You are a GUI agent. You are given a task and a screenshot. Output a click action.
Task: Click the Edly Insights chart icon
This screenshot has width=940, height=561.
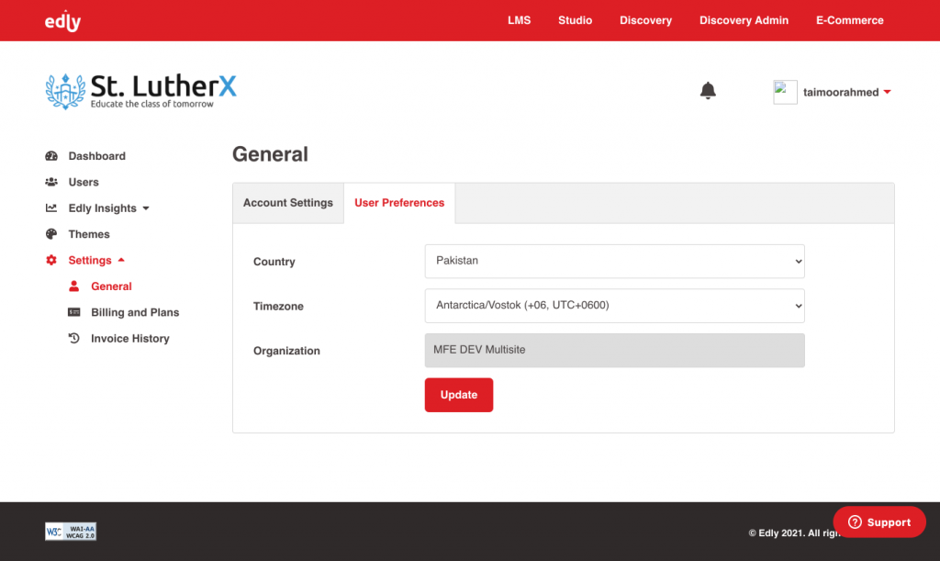point(51,208)
